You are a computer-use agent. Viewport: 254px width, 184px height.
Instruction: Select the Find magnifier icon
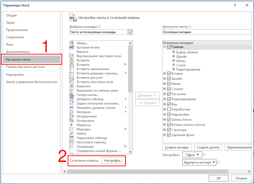pyautogui.click(x=72, y=133)
